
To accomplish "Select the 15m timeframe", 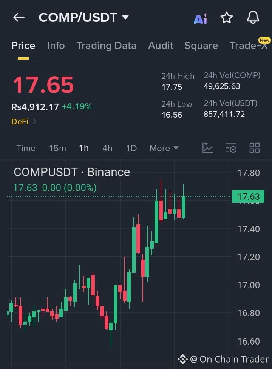I will [57, 148].
